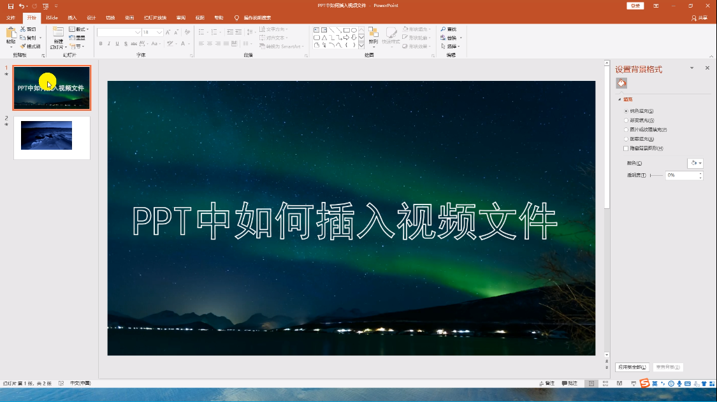Screen dimensions: 717x402
Task: Select the 渐变填充 gradient fill radio button
Action: point(626,120)
